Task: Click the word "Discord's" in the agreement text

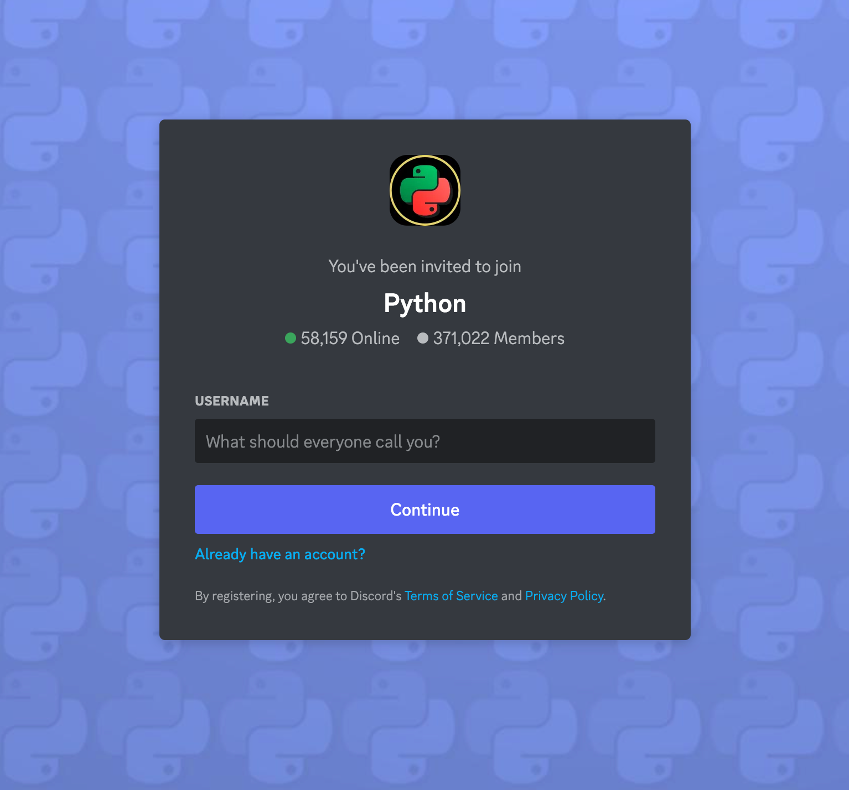Action: click(x=376, y=596)
